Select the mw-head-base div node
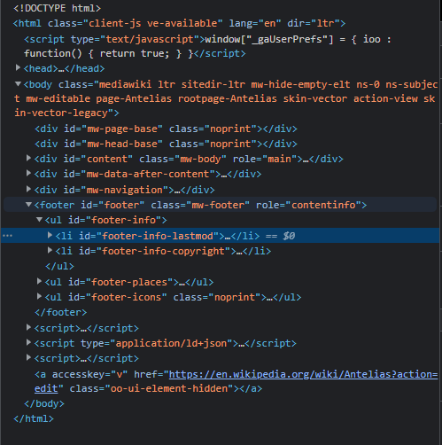Screen dimensions: 442x445 (x=166, y=144)
